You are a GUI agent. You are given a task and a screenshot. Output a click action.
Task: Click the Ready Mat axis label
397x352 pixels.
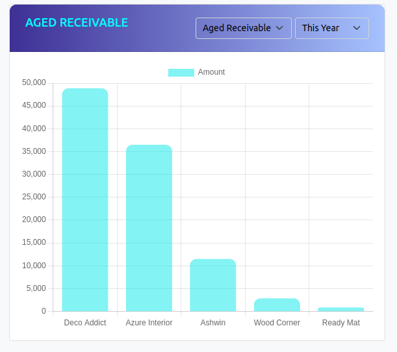[340, 323]
